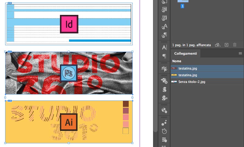Select page number 1 in Pages panel
Screen dimensions: 244x147
182,6
